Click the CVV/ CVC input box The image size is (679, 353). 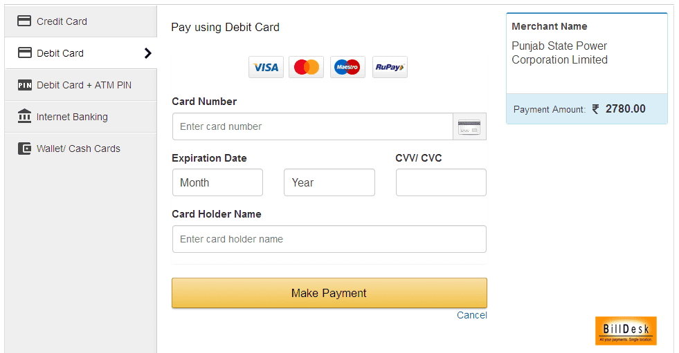441,182
